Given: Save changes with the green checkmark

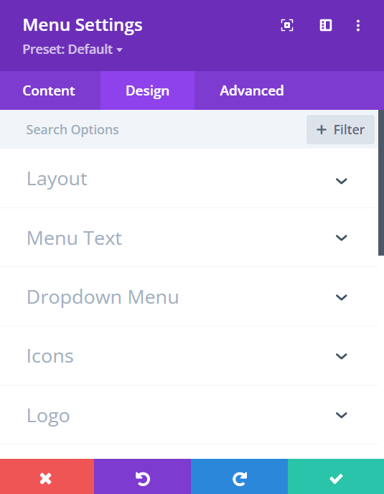Looking at the screenshot, I should pyautogui.click(x=336, y=476).
